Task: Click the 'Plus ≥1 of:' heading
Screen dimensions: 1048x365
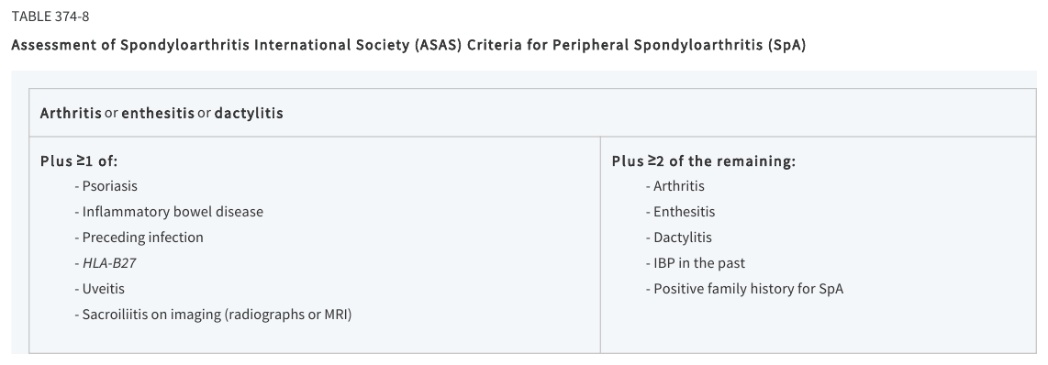Action: [79, 161]
